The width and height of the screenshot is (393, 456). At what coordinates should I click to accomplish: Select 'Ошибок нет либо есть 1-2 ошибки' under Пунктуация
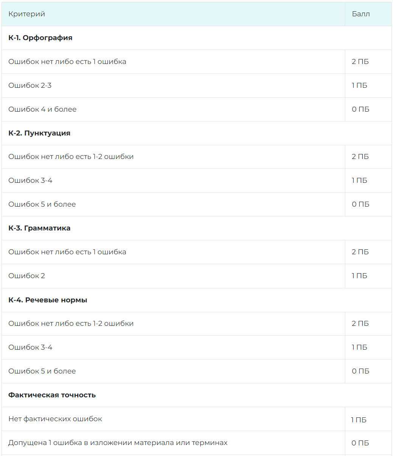pos(71,157)
